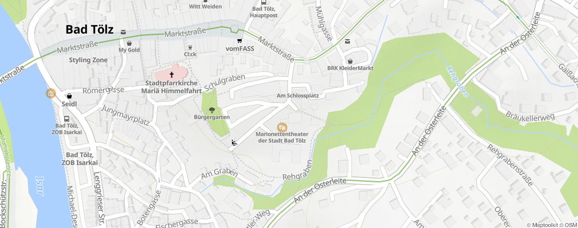Click the envelope icon above BRK KleiderMarkt
The width and height of the screenshot is (578, 228).
coord(347,41)
